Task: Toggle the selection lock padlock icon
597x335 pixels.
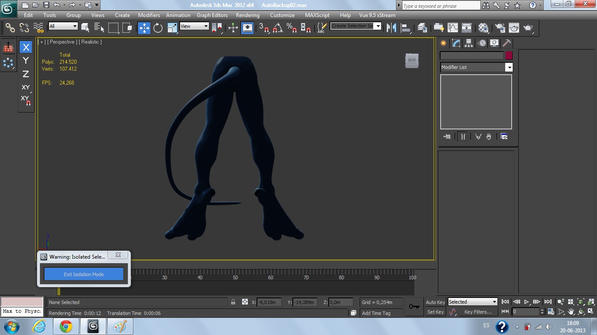Action: pyautogui.click(x=233, y=302)
